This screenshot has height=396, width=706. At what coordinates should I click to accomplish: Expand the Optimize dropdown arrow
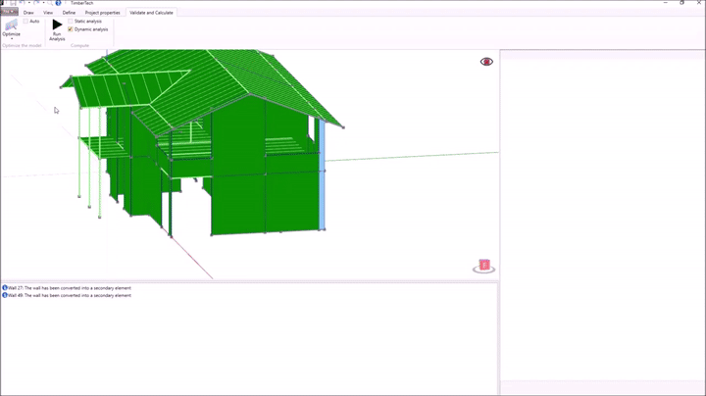click(11, 39)
